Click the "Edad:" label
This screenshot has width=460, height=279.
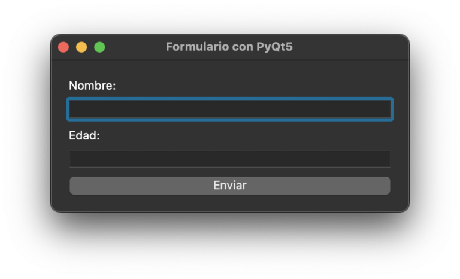point(84,136)
